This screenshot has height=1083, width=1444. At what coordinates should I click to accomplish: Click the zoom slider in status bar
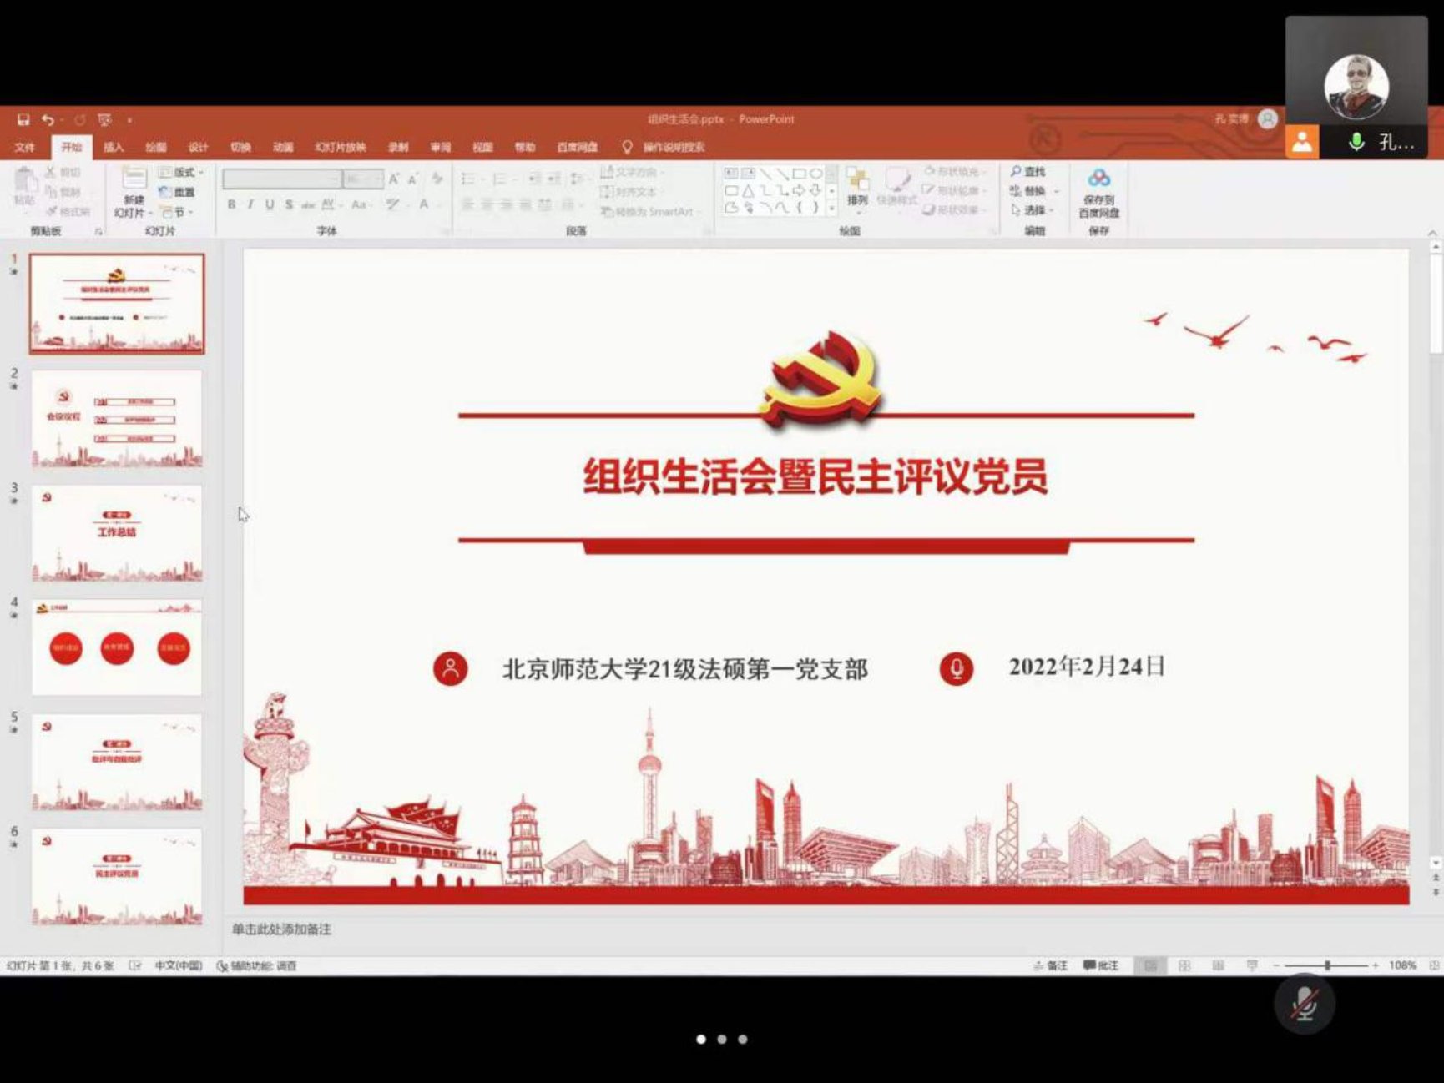coord(1326,965)
